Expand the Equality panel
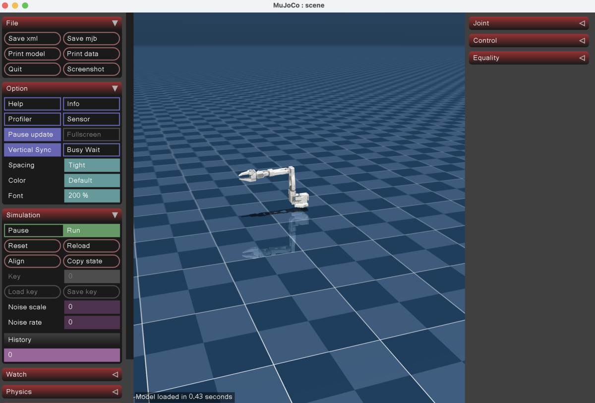This screenshot has height=403, width=595. (529, 58)
